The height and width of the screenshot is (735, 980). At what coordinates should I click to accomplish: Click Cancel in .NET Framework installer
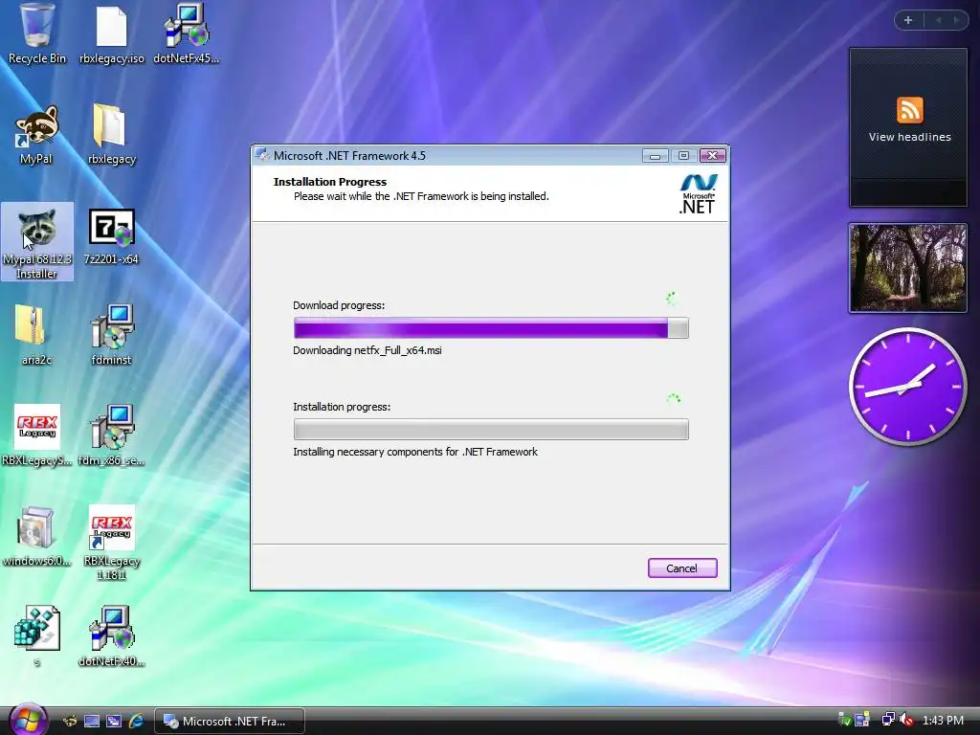point(681,568)
